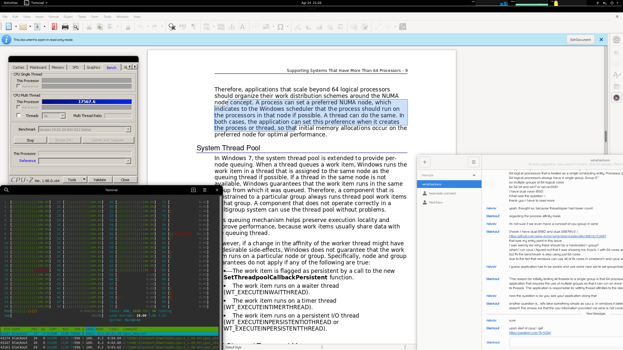
Task: Click the Validate button in CPU-Z
Action: coord(100,180)
